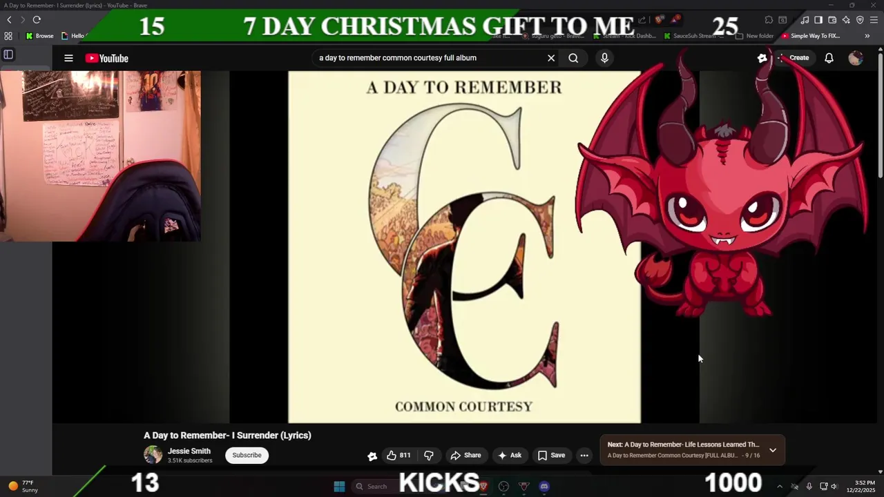884x497 pixels.
Task: Open the account avatar menu
Action: pyautogui.click(x=856, y=58)
